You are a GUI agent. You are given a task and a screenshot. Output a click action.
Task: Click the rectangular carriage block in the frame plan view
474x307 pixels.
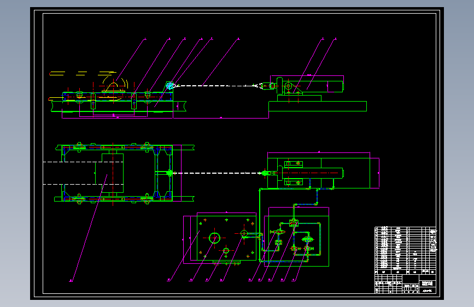pyautogui.click(x=113, y=173)
